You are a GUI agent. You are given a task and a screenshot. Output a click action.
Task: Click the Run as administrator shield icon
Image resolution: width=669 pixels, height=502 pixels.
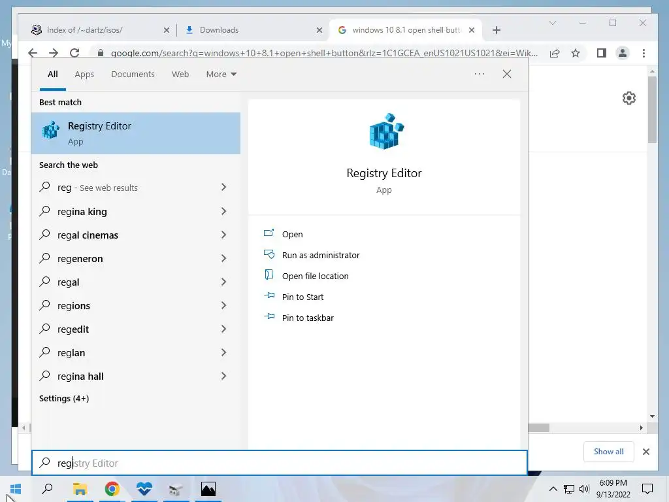[x=269, y=254]
